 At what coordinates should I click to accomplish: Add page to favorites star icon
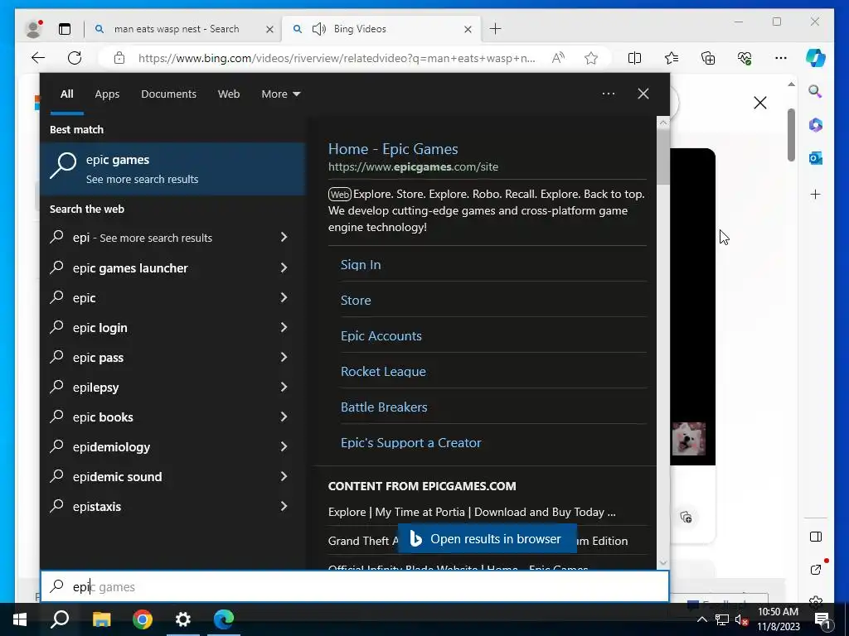tap(591, 58)
